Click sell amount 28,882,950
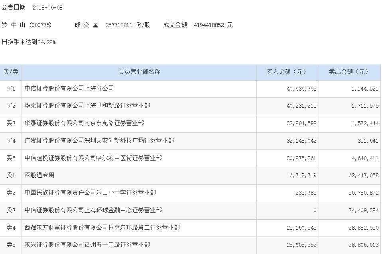 [x=364, y=228]
